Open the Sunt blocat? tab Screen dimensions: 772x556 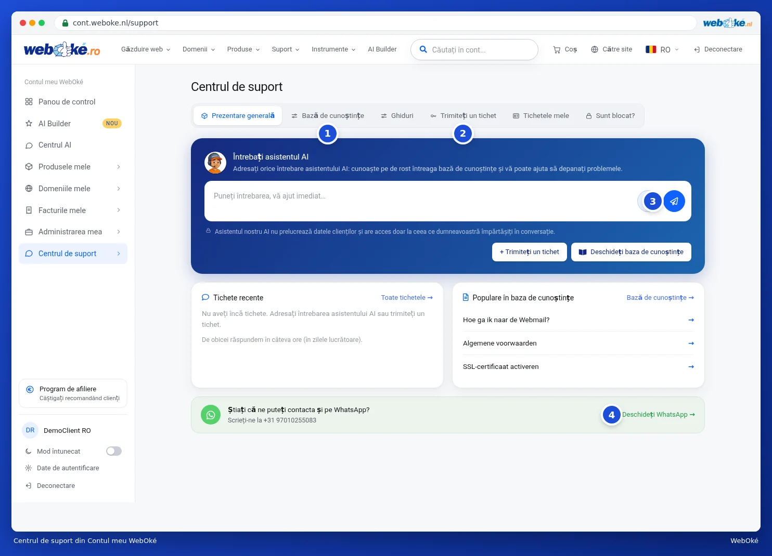point(610,116)
